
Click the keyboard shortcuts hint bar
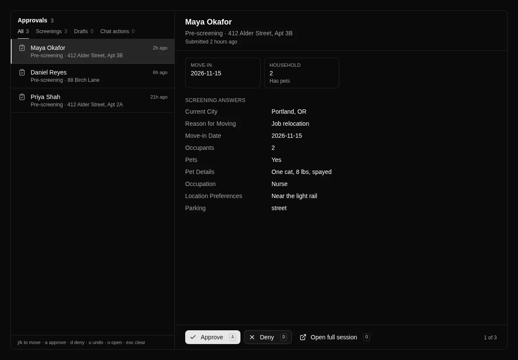click(82, 342)
